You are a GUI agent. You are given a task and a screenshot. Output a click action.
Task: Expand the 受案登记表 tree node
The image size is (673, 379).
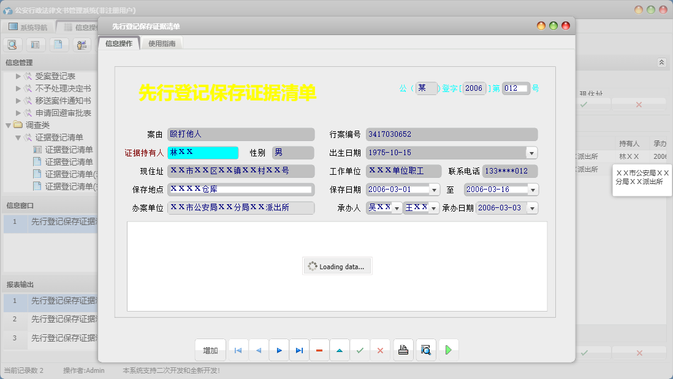click(18, 76)
